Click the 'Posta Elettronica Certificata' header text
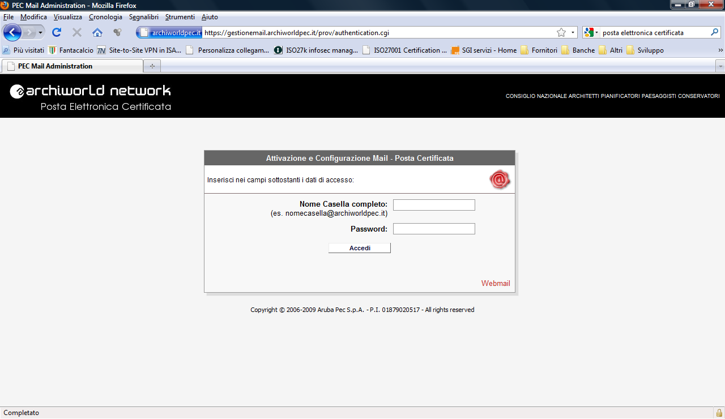The height and width of the screenshot is (419, 725). click(x=106, y=106)
